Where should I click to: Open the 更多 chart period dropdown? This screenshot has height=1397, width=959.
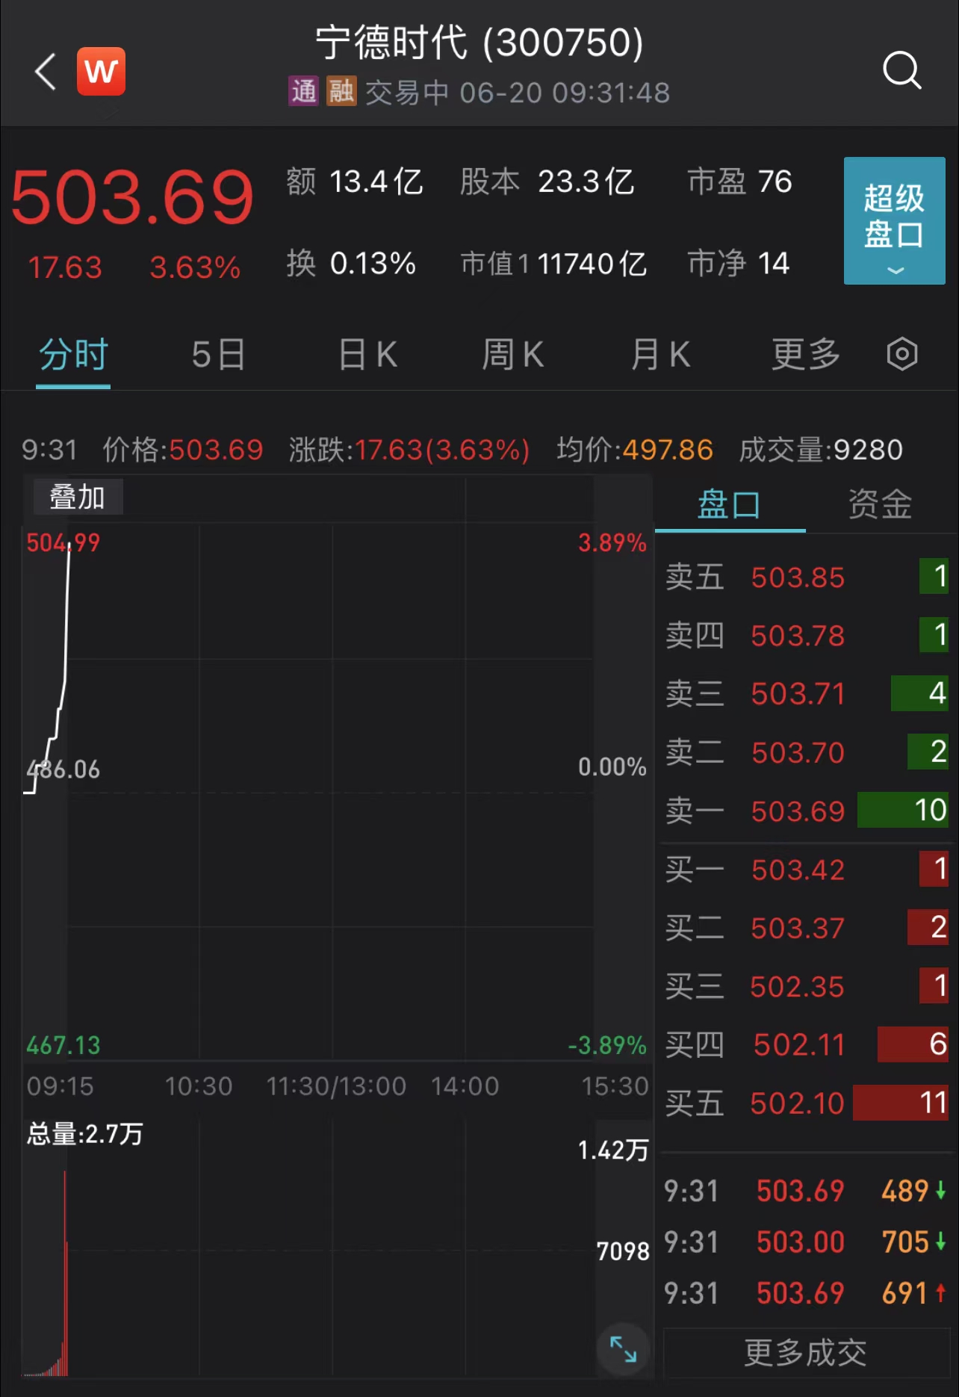point(806,354)
